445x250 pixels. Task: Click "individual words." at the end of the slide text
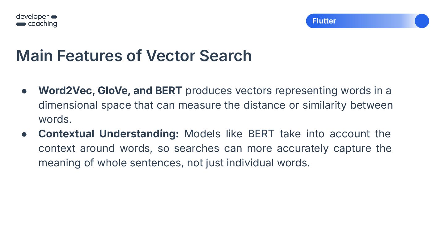(x=268, y=163)
